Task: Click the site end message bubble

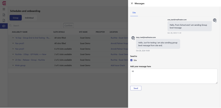Action: click(158, 44)
